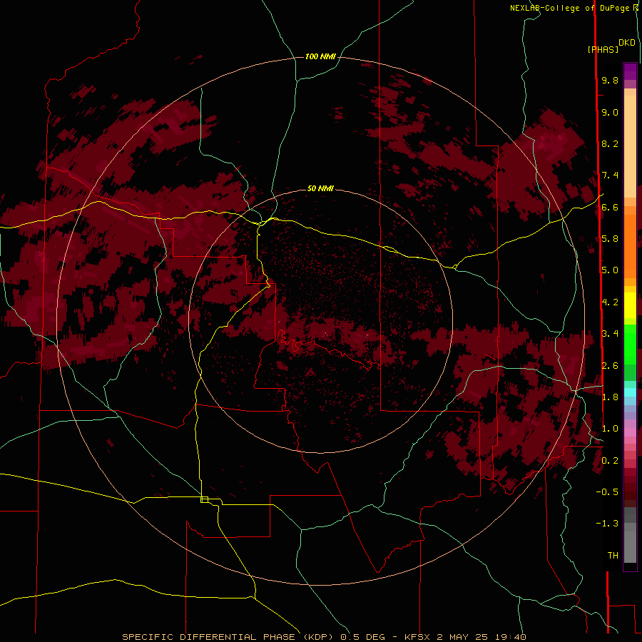
Task: Click the 9.0 scale value
Action: (x=610, y=112)
